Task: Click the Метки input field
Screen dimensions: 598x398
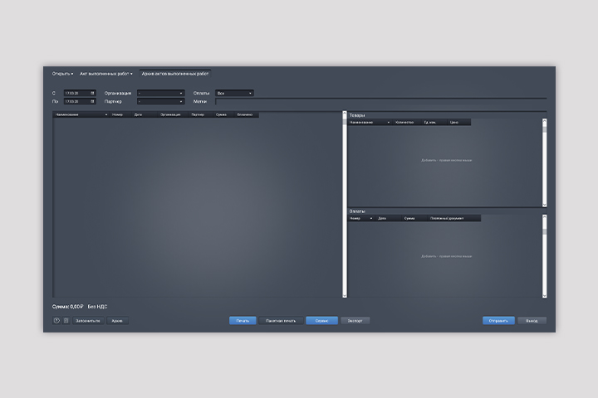Action: click(381, 102)
